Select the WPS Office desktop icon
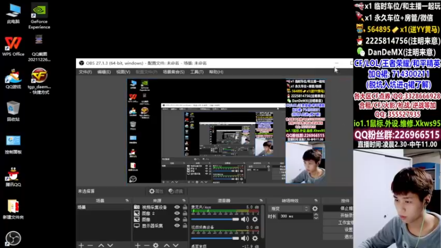 [x=13, y=46]
